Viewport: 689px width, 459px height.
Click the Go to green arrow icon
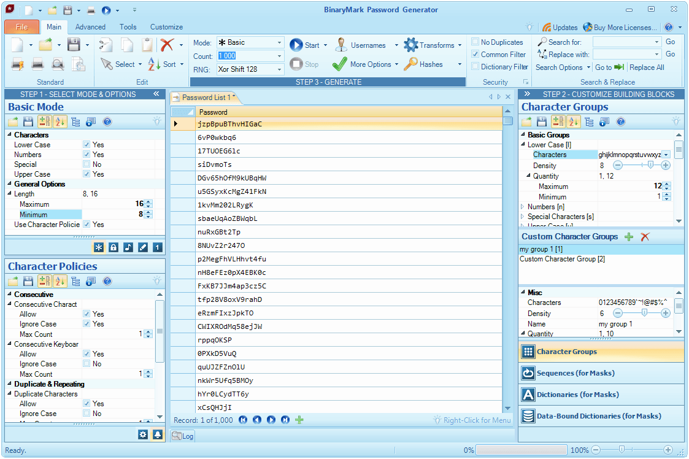point(618,67)
